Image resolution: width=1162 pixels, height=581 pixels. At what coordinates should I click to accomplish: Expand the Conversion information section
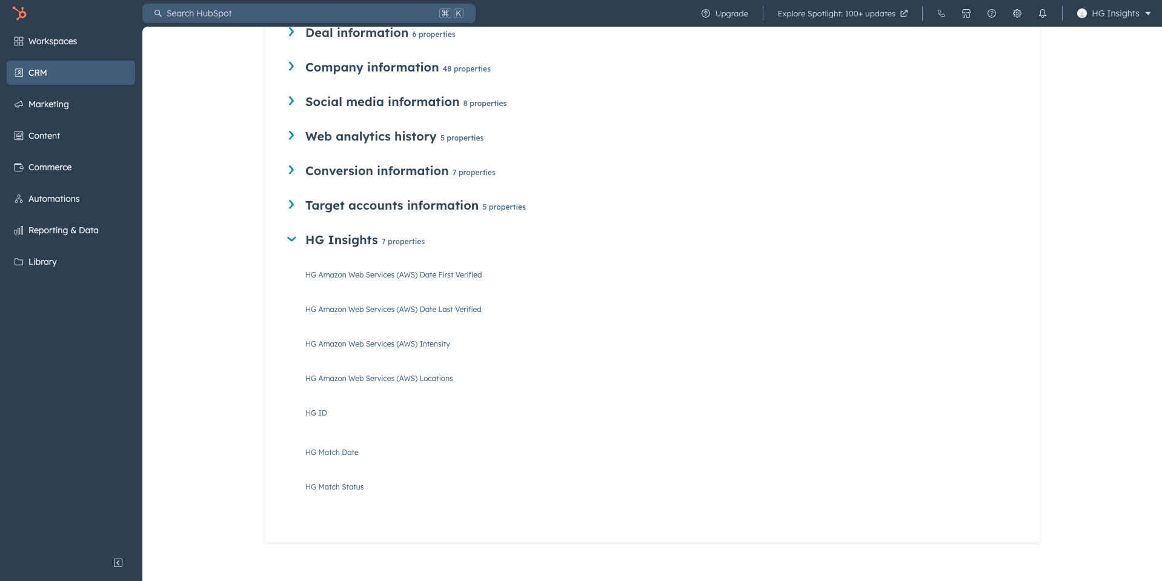(291, 170)
